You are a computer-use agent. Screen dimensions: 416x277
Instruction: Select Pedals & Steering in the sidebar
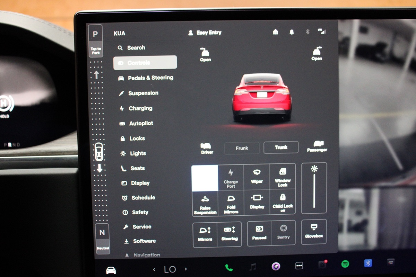point(150,78)
